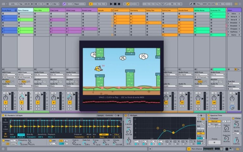Toggle the MIDI map mode button
This screenshot has height=152, width=243.
coord(205,4)
